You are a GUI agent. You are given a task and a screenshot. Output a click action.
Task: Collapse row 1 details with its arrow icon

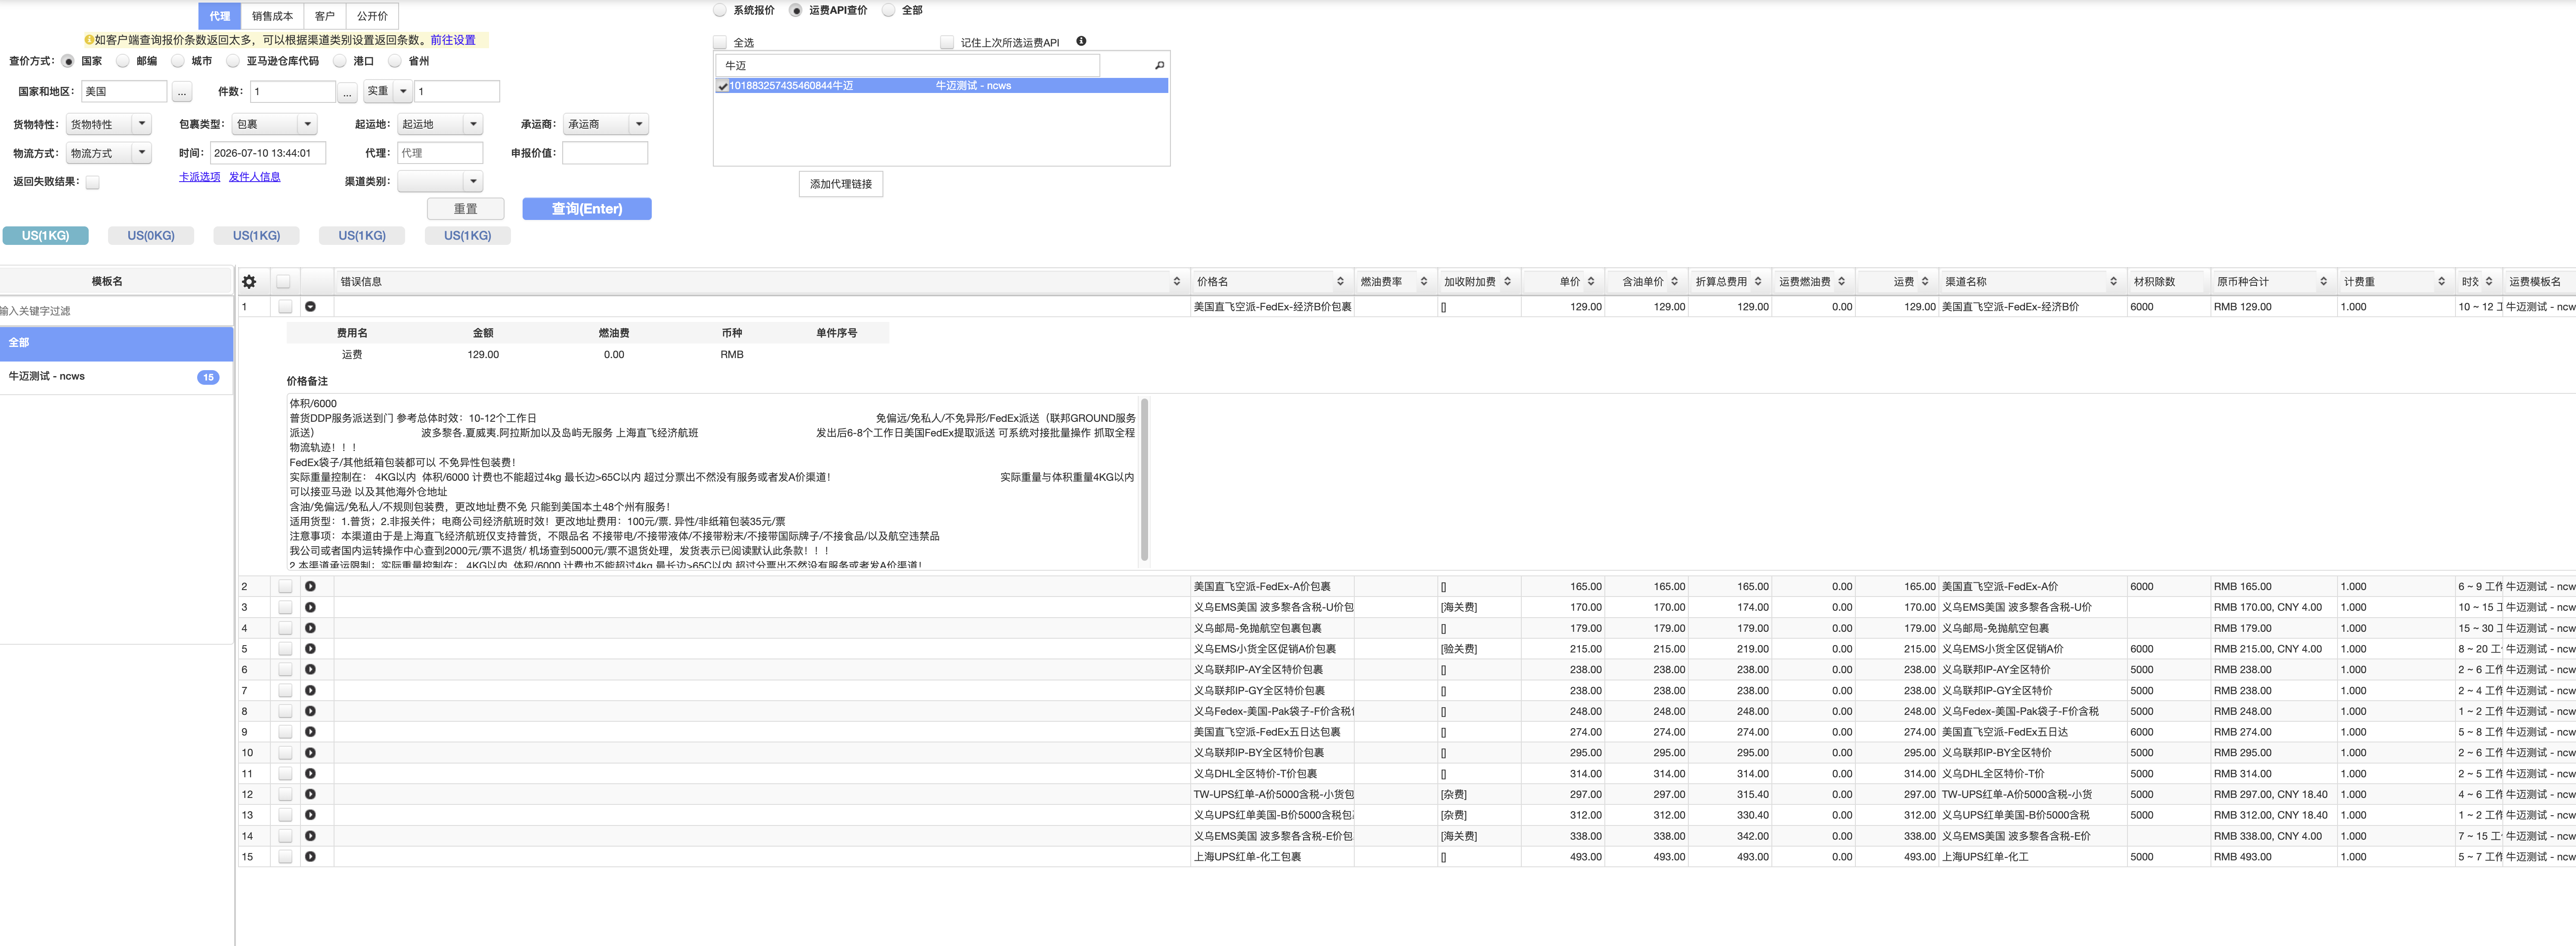[x=310, y=307]
